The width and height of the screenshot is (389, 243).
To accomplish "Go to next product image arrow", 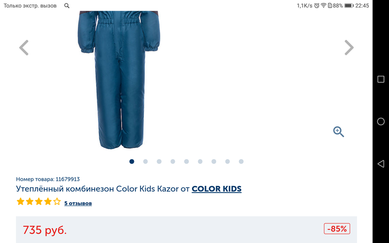I will [x=349, y=47].
